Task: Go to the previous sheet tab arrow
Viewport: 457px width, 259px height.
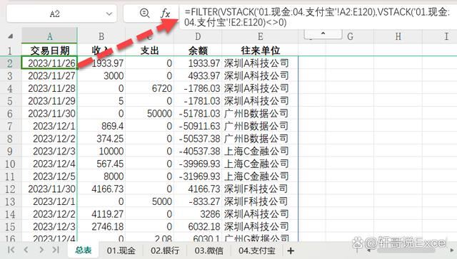Action: [x=26, y=250]
